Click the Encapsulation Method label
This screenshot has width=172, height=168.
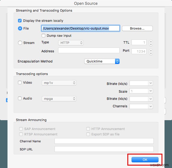[x=35, y=61]
